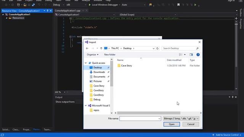
Task: Sort files by Name column
Action: [x=120, y=60]
